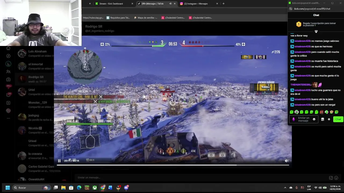This screenshot has width=344, height=193.
Task: Open Requisitos para Trá... bookmark
Action: [x=118, y=18]
